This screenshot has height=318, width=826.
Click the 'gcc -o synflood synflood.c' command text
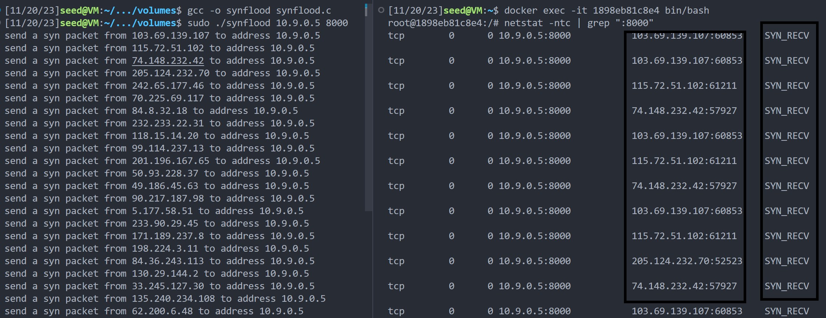(x=259, y=10)
